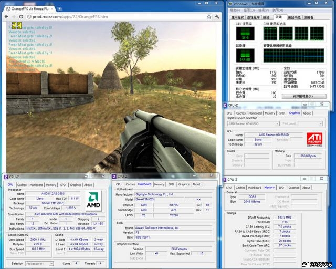Click the ATI Radeon logo
336x269 pixels.
click(x=314, y=139)
